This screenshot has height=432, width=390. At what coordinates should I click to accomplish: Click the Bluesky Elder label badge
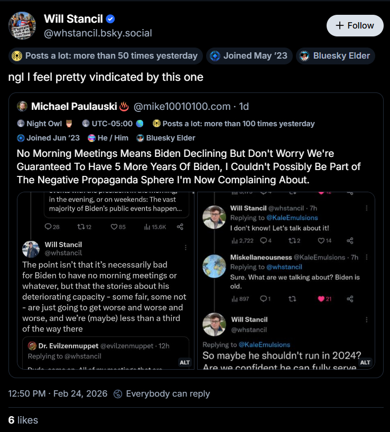[335, 55]
